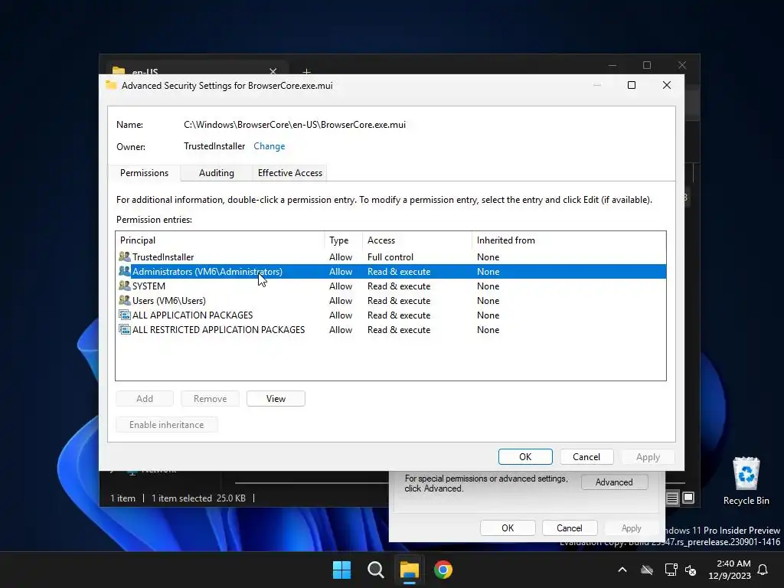
Task: Launch Google Chrome from the taskbar
Action: click(x=443, y=570)
